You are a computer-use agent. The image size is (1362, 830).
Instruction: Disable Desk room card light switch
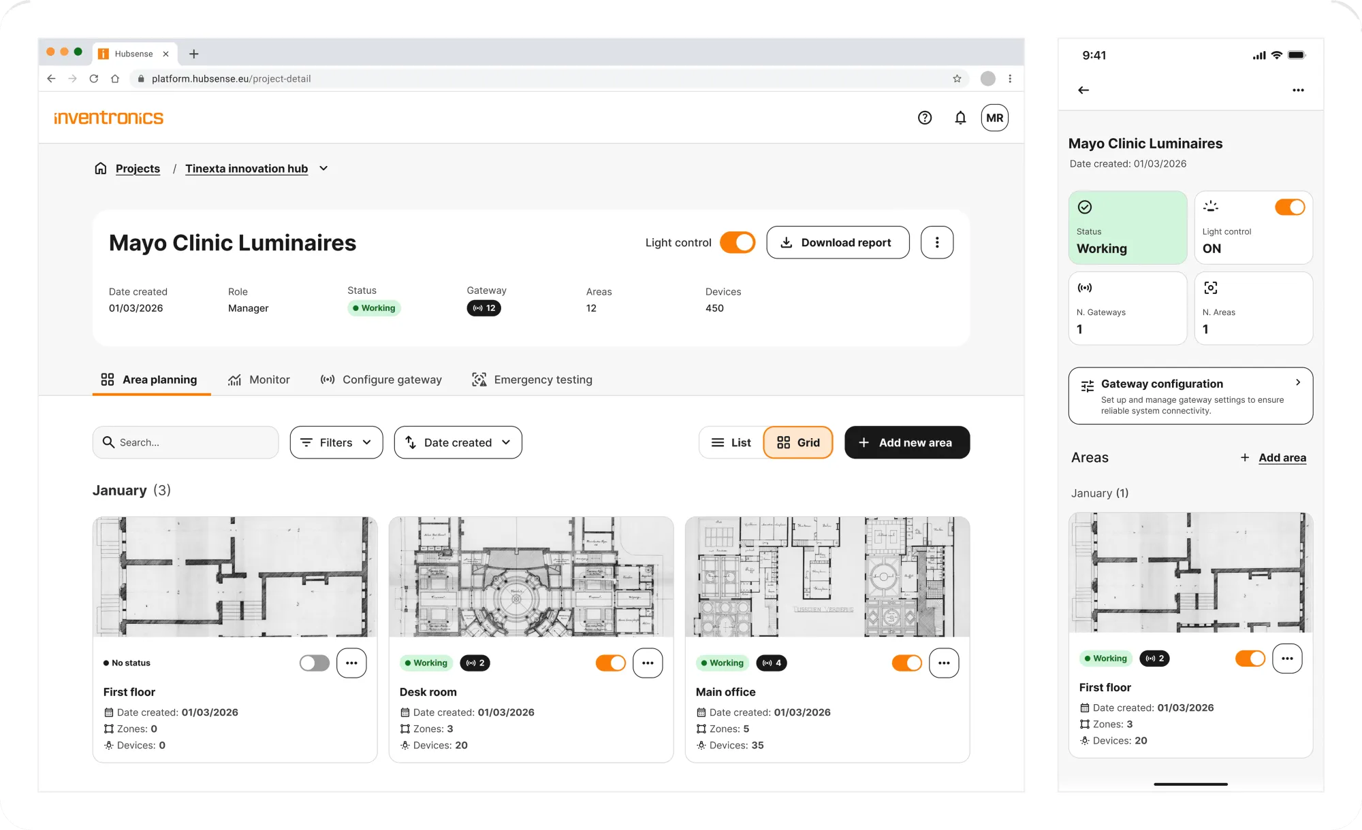[611, 663]
